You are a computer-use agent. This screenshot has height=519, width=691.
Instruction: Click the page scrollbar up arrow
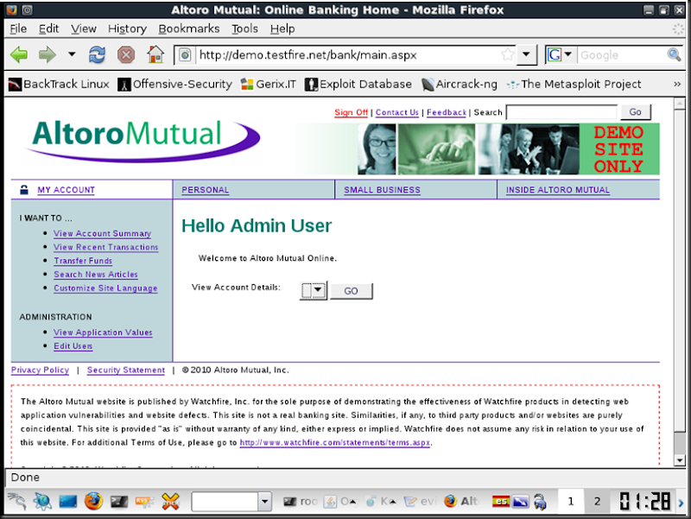click(680, 104)
